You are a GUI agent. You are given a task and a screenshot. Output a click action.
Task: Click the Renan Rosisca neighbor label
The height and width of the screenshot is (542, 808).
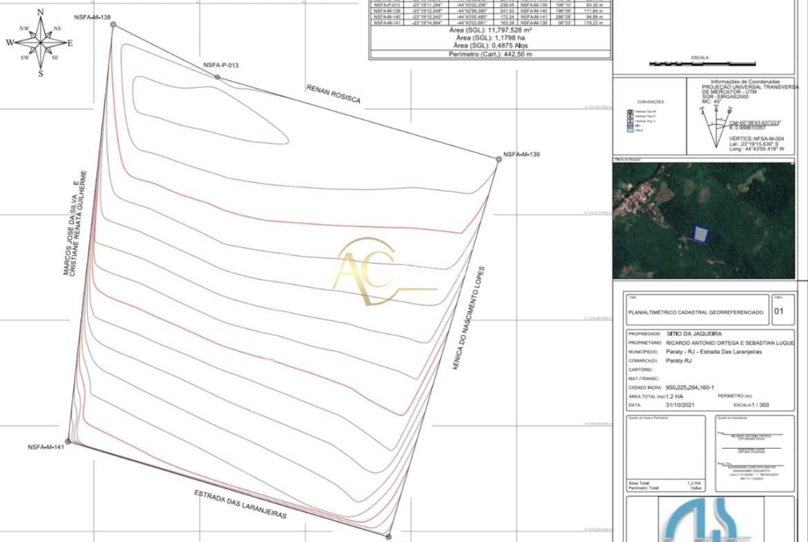[x=333, y=95]
